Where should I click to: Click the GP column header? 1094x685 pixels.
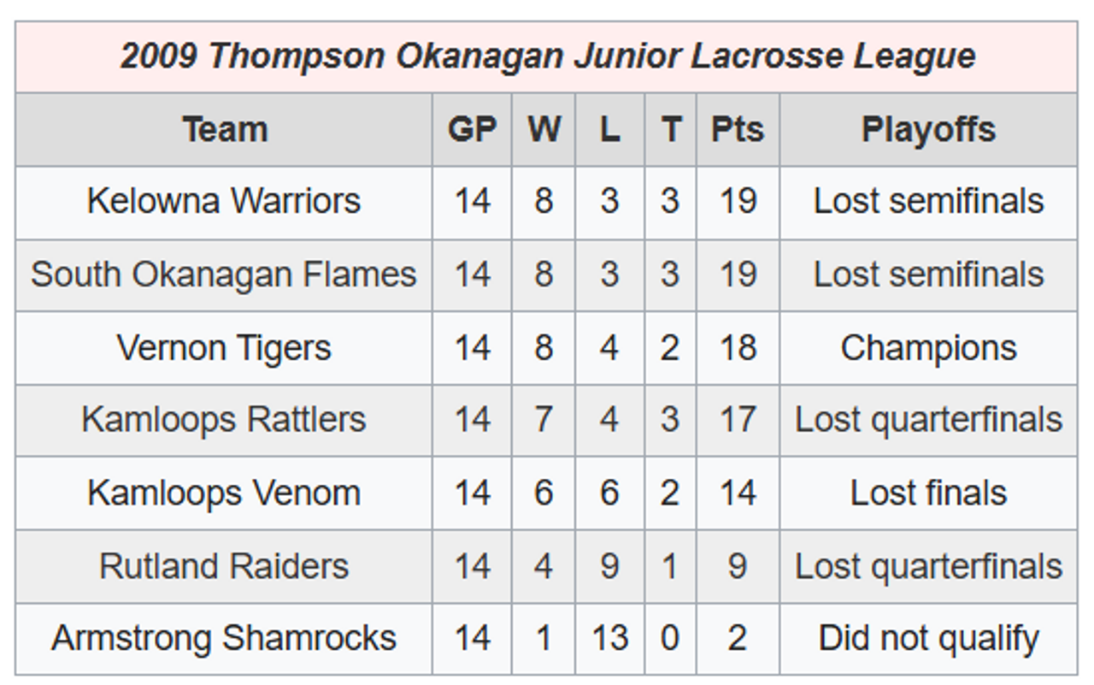(x=472, y=130)
